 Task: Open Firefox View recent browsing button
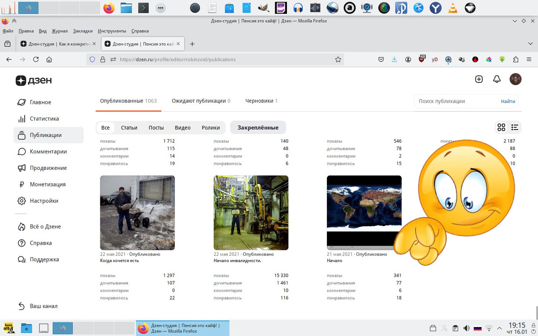click(8, 44)
